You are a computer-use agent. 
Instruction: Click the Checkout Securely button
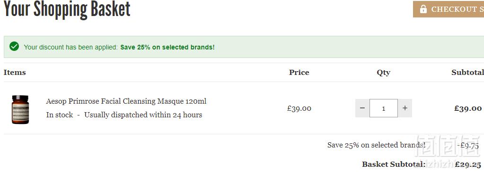click(x=449, y=9)
